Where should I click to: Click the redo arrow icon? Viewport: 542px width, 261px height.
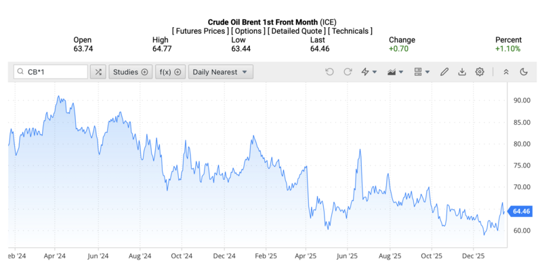(348, 72)
